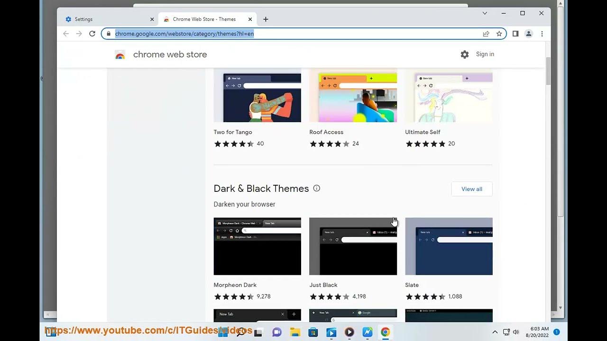Switch to the Settings tab
This screenshot has height=341, width=607.
pos(109,19)
